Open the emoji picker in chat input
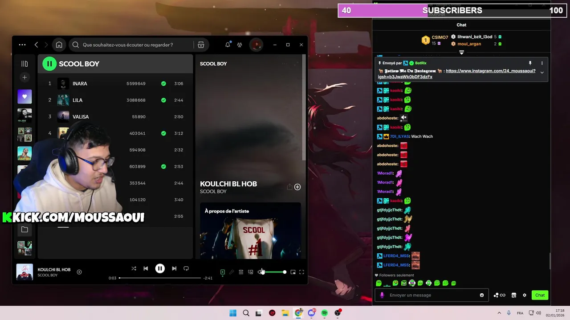Image resolution: width=570 pixels, height=320 pixels. click(482, 295)
